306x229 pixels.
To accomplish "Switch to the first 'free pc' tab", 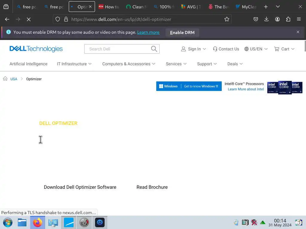I will (27, 7).
